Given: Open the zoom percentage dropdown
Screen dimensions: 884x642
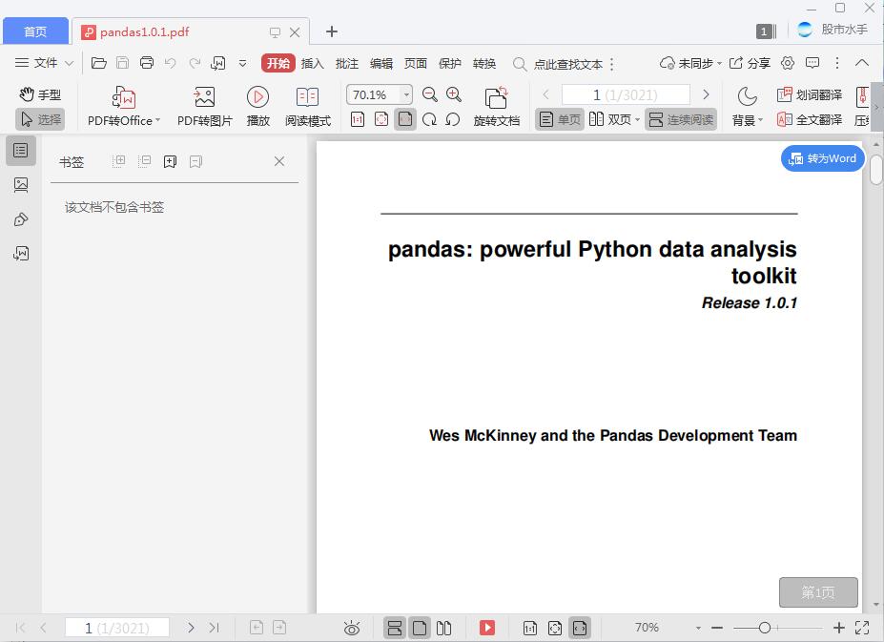Looking at the screenshot, I should tap(405, 95).
